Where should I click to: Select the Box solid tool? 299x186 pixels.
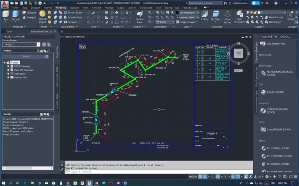[6, 16]
